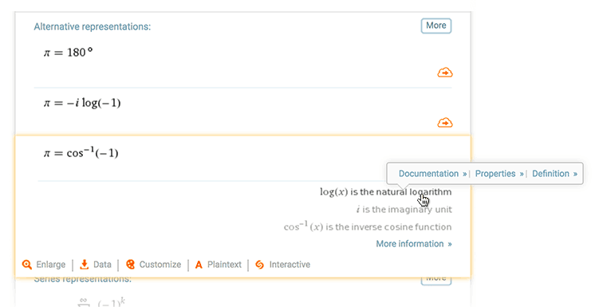Select the Customize text option
Image resolution: width=607 pixels, height=307 pixels.
(160, 265)
